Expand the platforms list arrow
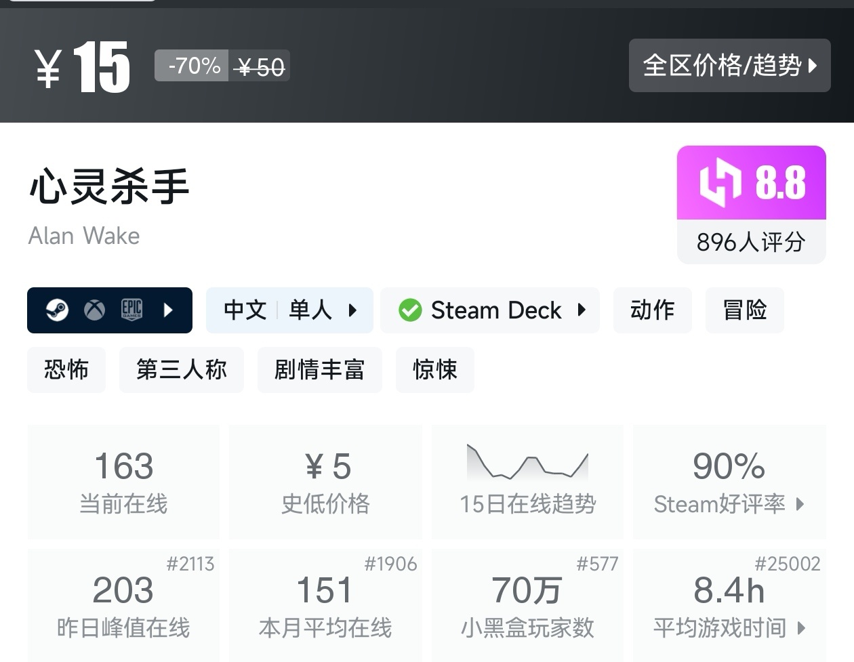This screenshot has height=662, width=854. 169,310
